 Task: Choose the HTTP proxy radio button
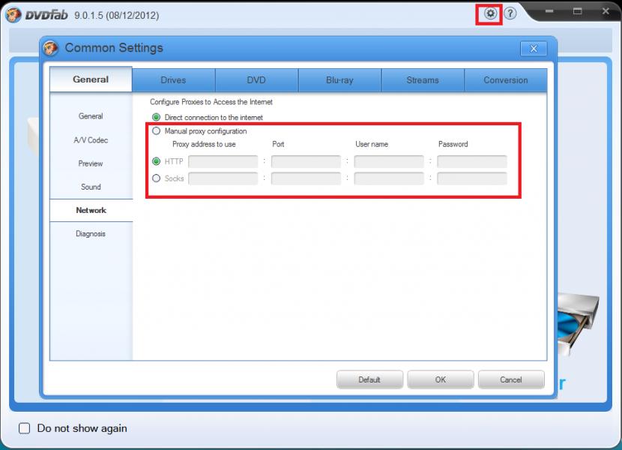pyautogui.click(x=157, y=161)
